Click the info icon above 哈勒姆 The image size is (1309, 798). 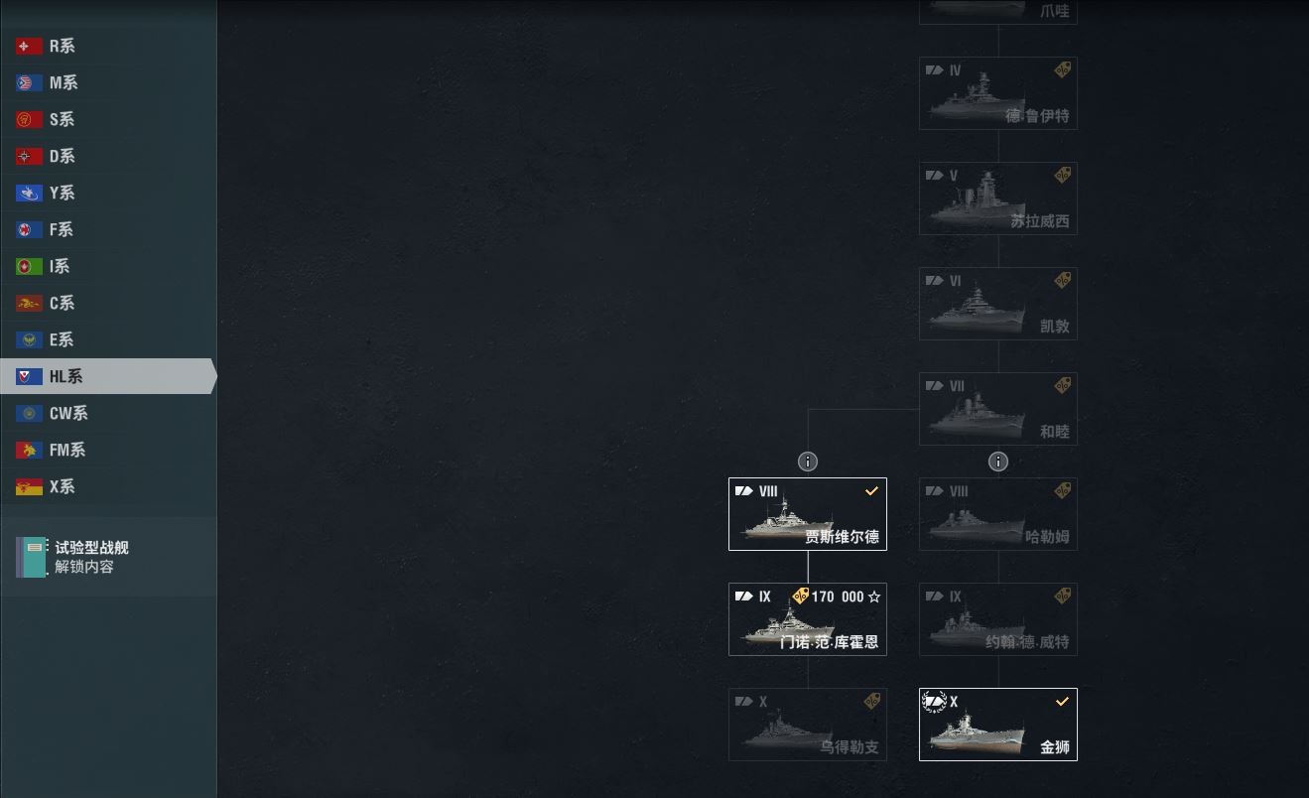pos(998,462)
